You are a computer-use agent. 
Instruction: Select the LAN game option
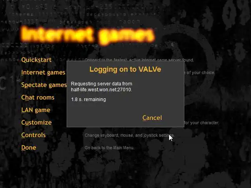click(36, 110)
